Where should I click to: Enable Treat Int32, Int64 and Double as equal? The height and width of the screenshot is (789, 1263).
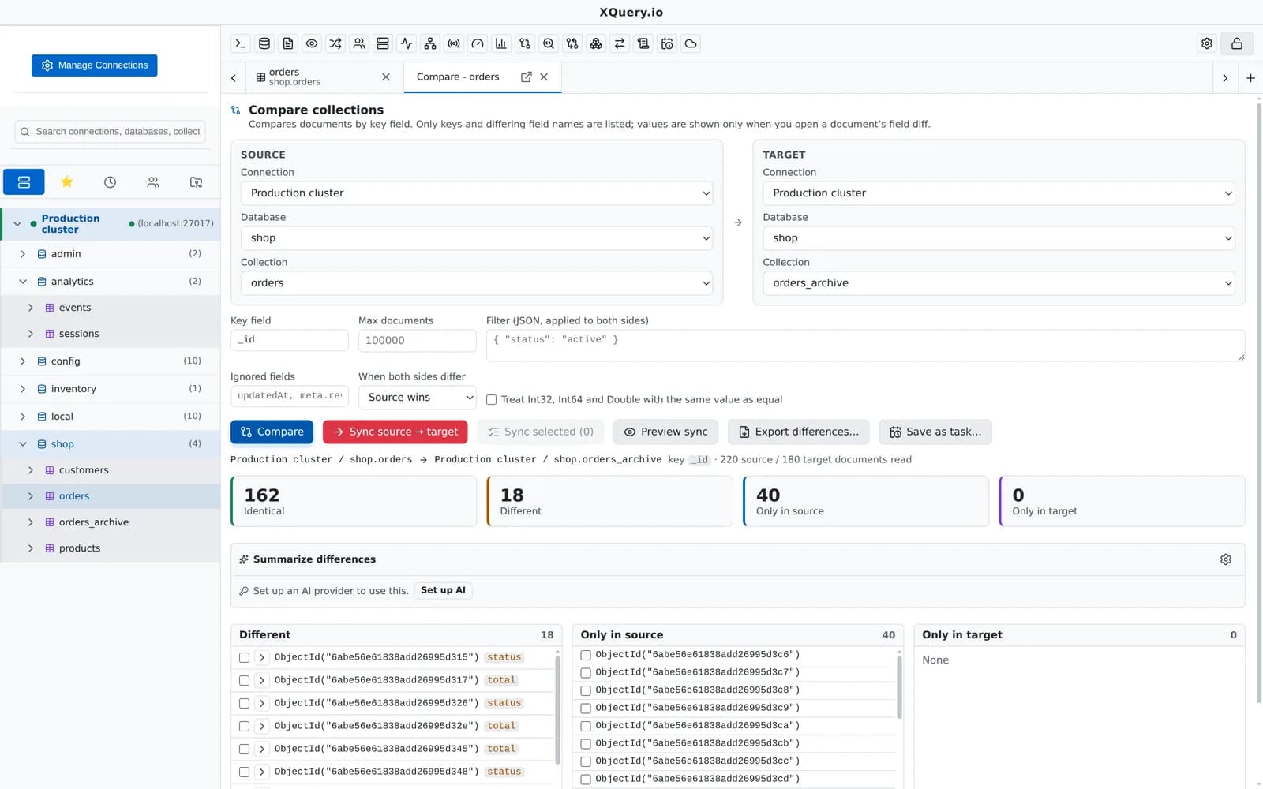click(491, 400)
